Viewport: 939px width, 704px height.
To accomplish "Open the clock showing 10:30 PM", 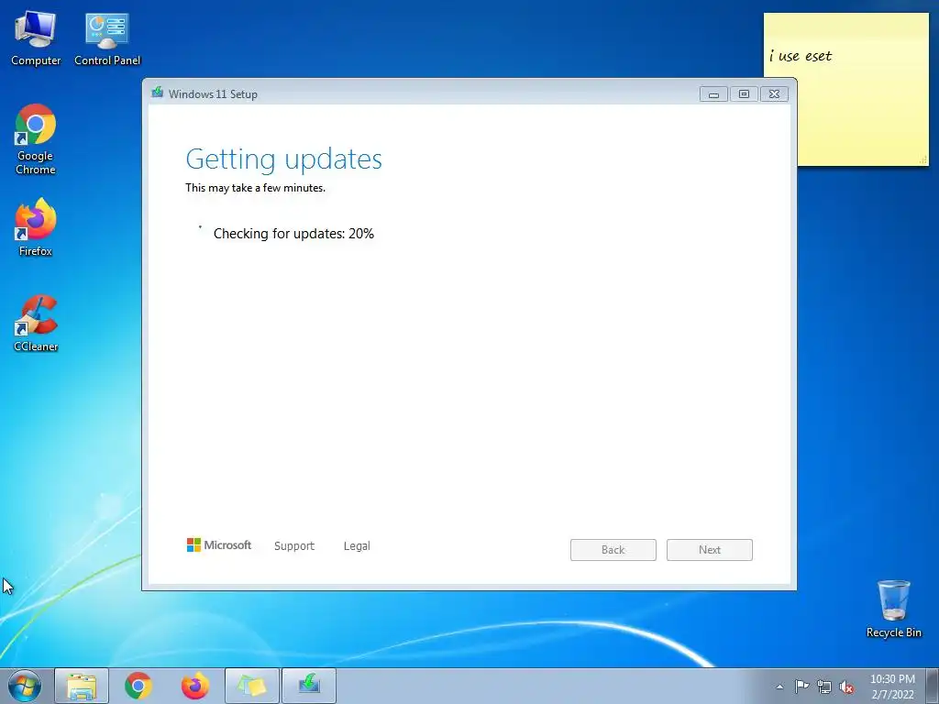I will click(892, 687).
